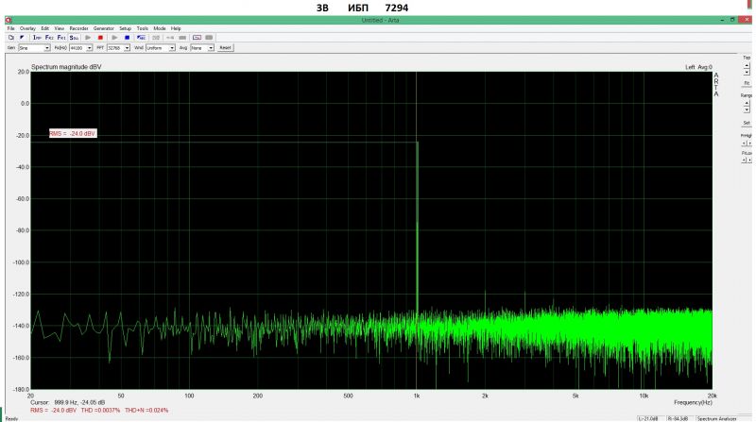Click the Reset button
756x422 pixels.
(225, 47)
